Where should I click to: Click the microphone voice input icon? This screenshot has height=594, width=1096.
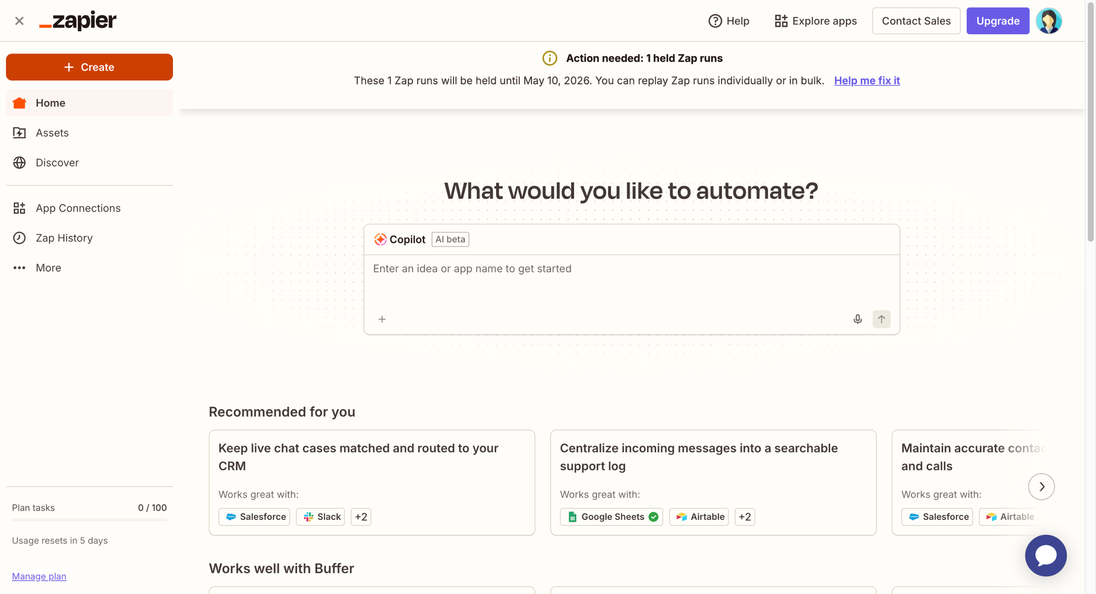click(x=857, y=319)
